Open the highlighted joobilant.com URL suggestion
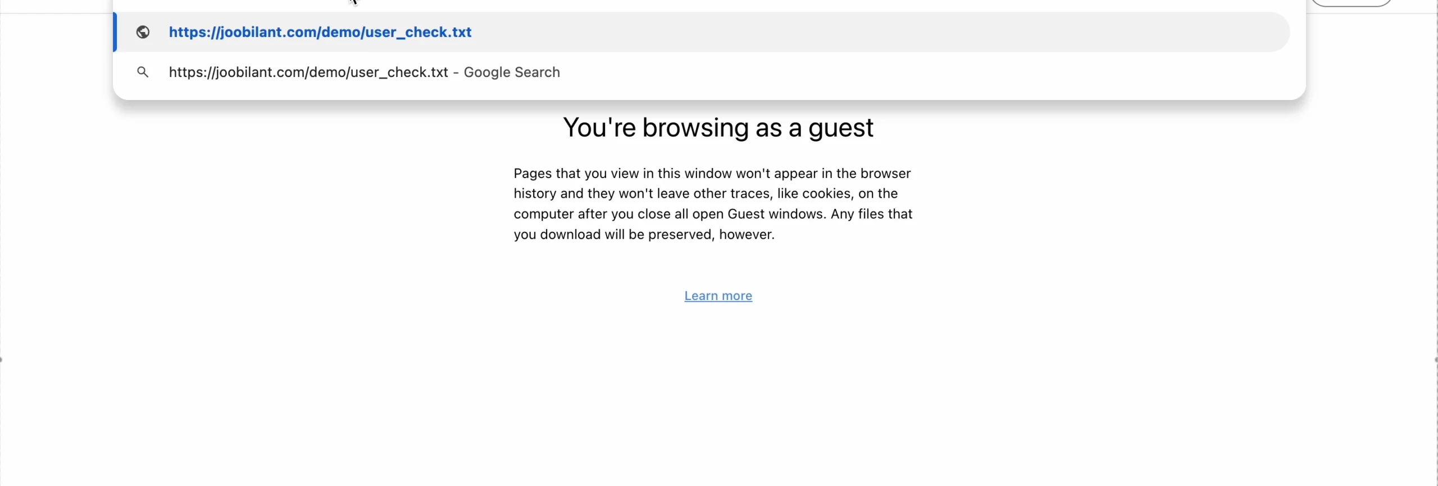Screen dimensions: 1438x486 [320, 32]
